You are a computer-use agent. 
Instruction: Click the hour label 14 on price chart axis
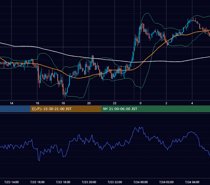tap(11, 103)
